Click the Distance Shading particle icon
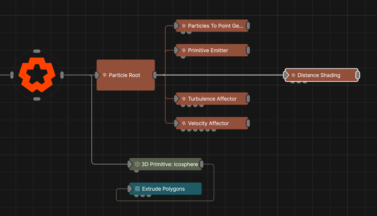377x216 pixels. [293, 75]
